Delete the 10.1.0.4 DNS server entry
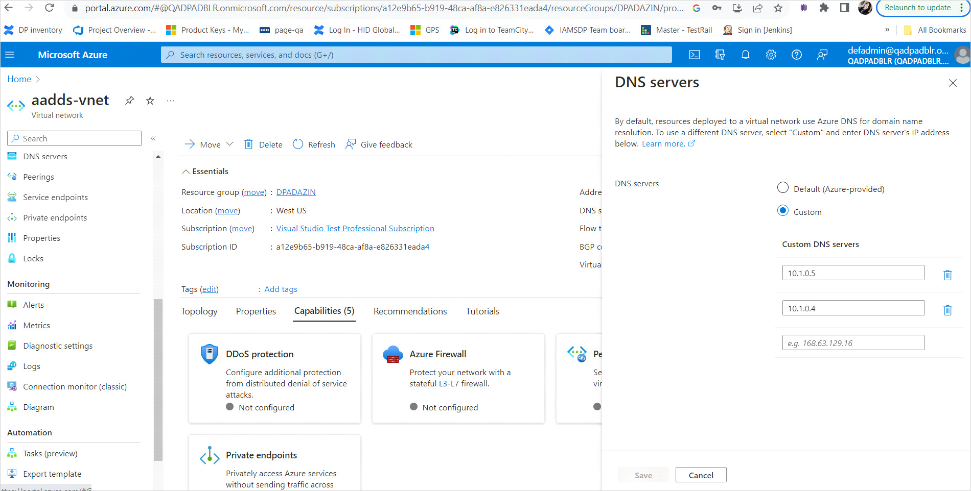Viewport: 971px width, 491px height. coord(947,310)
